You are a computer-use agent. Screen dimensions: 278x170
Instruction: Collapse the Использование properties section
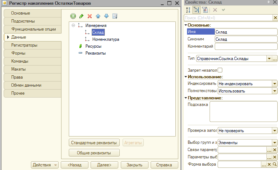point(186,77)
